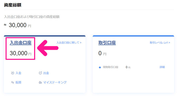The height and width of the screenshot is (96, 177).
Task: Click the 30,000 円 balance inside the pink box
Action: 20,53
